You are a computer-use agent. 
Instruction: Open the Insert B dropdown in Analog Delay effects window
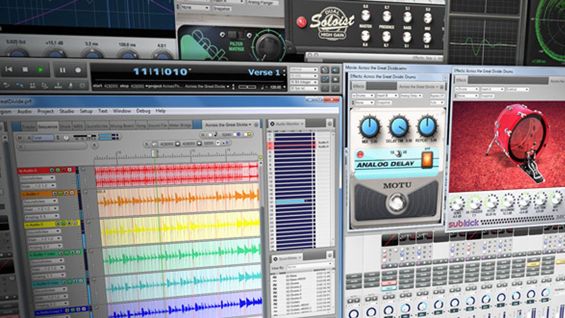pos(387,96)
